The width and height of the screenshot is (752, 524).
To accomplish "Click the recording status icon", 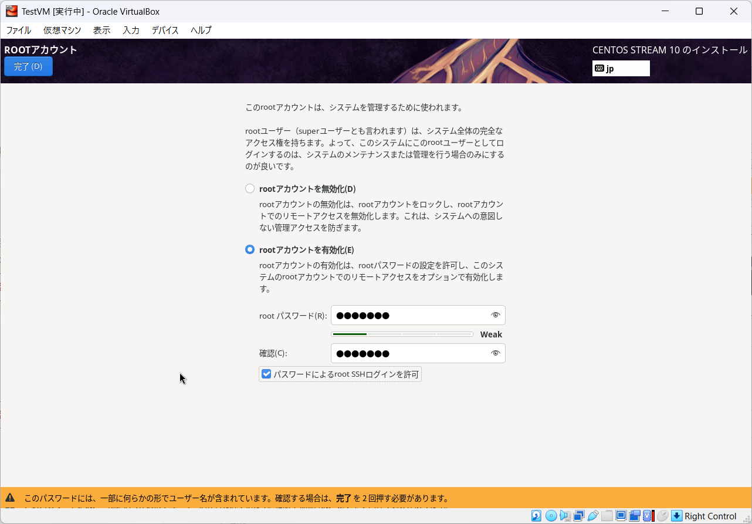I will point(635,516).
